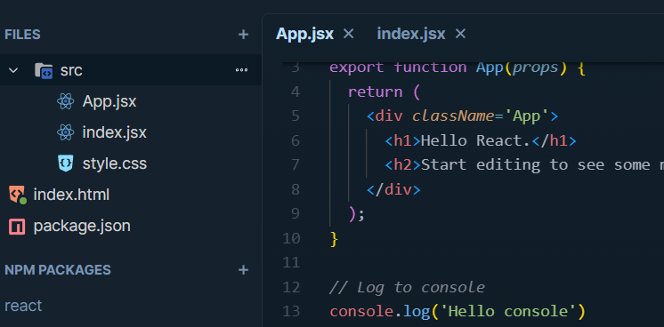Click line number 7 in gutter
This screenshot has height=327, width=664.
pyautogui.click(x=296, y=164)
